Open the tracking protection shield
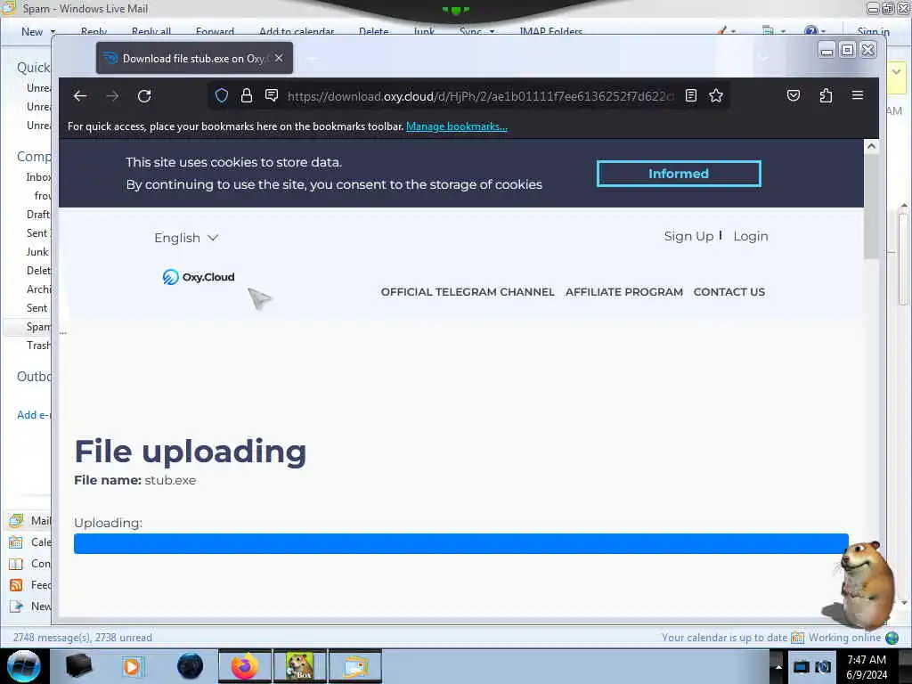The height and width of the screenshot is (684, 912). (x=222, y=95)
